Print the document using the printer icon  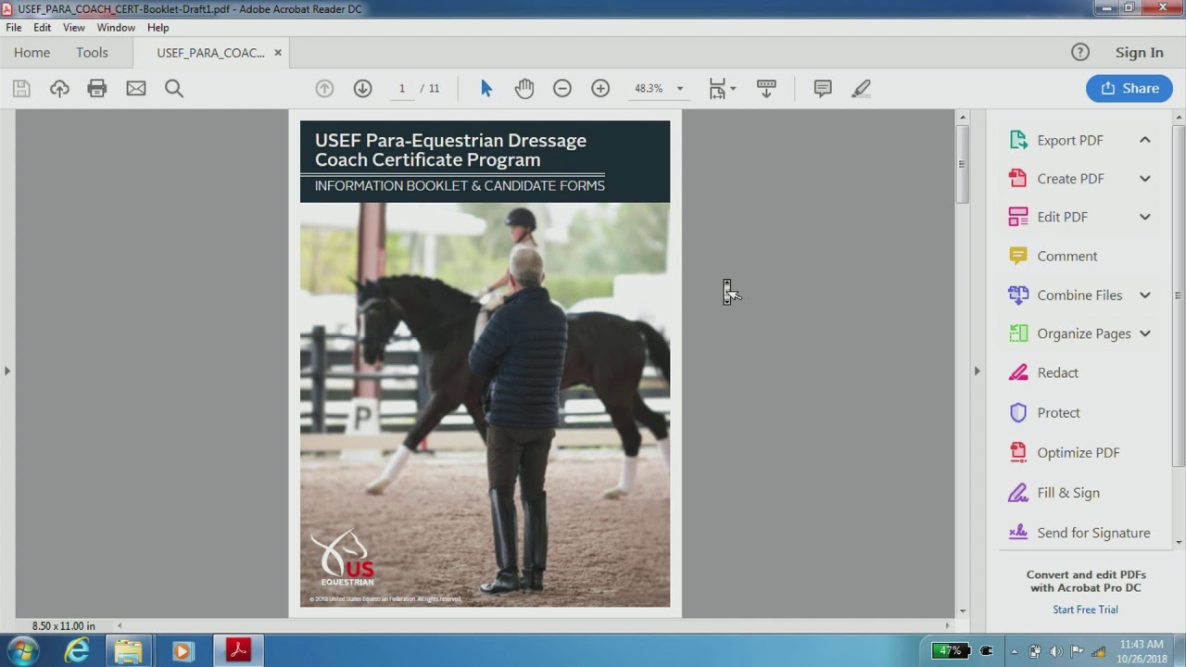tap(97, 88)
